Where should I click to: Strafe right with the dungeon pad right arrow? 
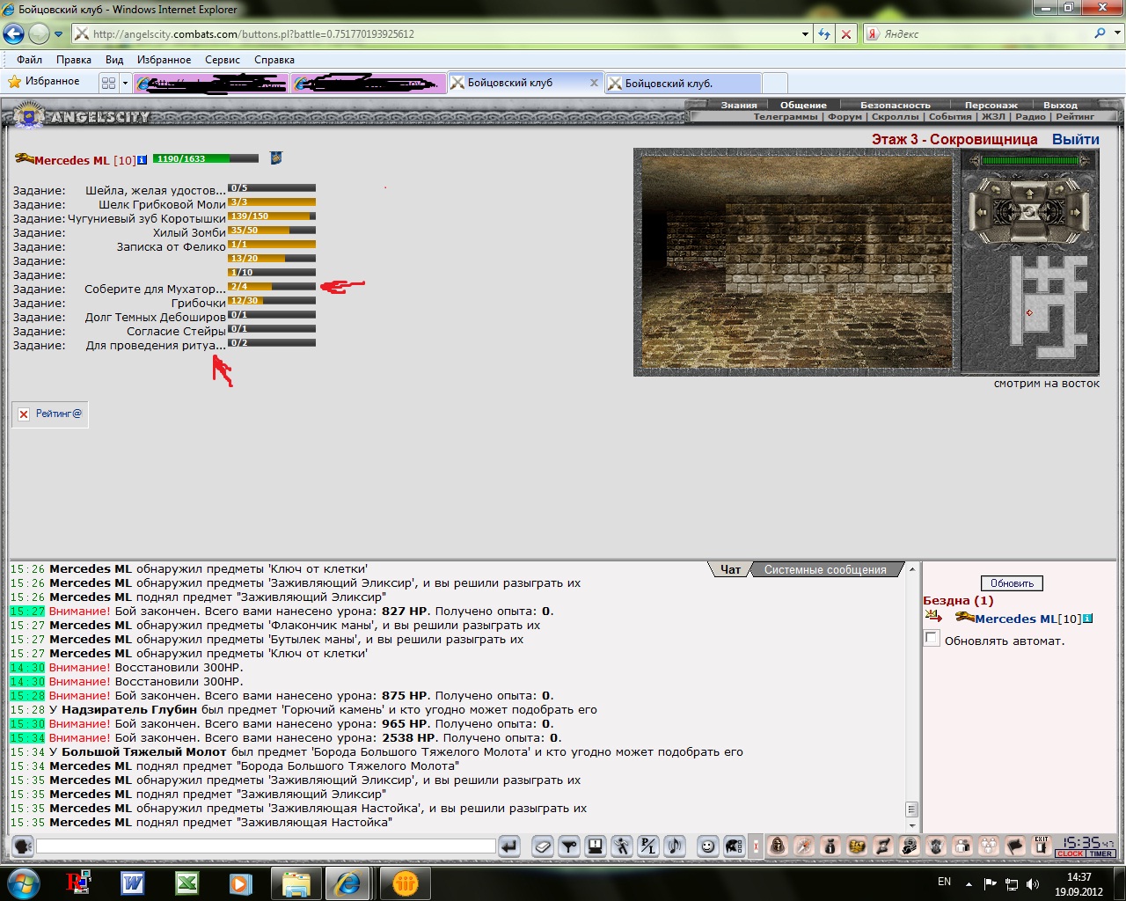pyautogui.click(x=1078, y=212)
